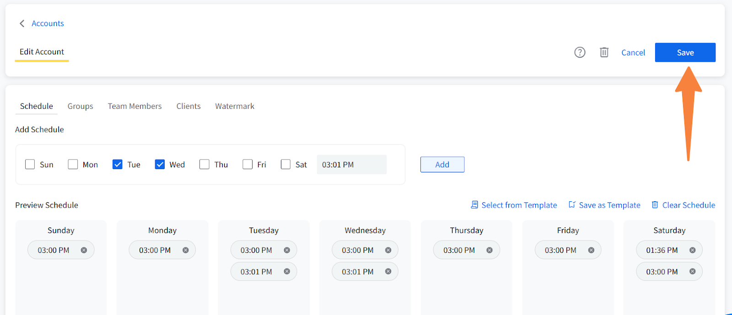
Task: Uncheck the Tue checkbox
Action: point(118,165)
